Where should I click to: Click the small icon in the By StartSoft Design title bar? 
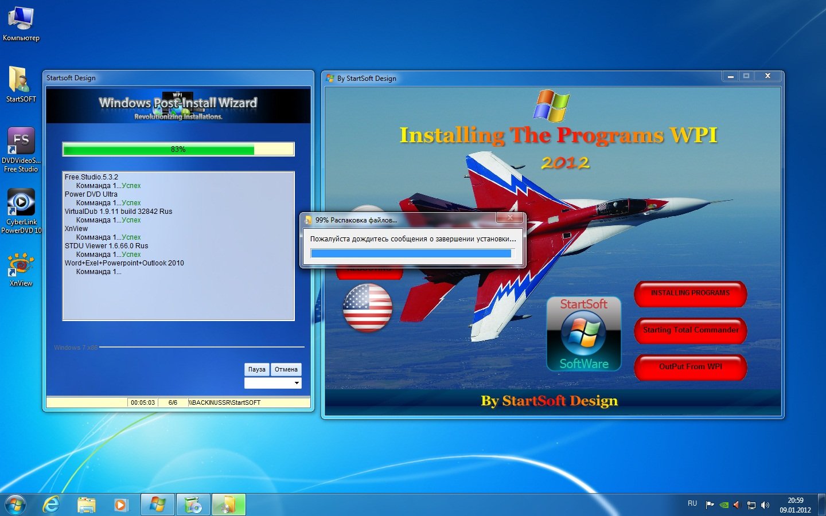[330, 78]
